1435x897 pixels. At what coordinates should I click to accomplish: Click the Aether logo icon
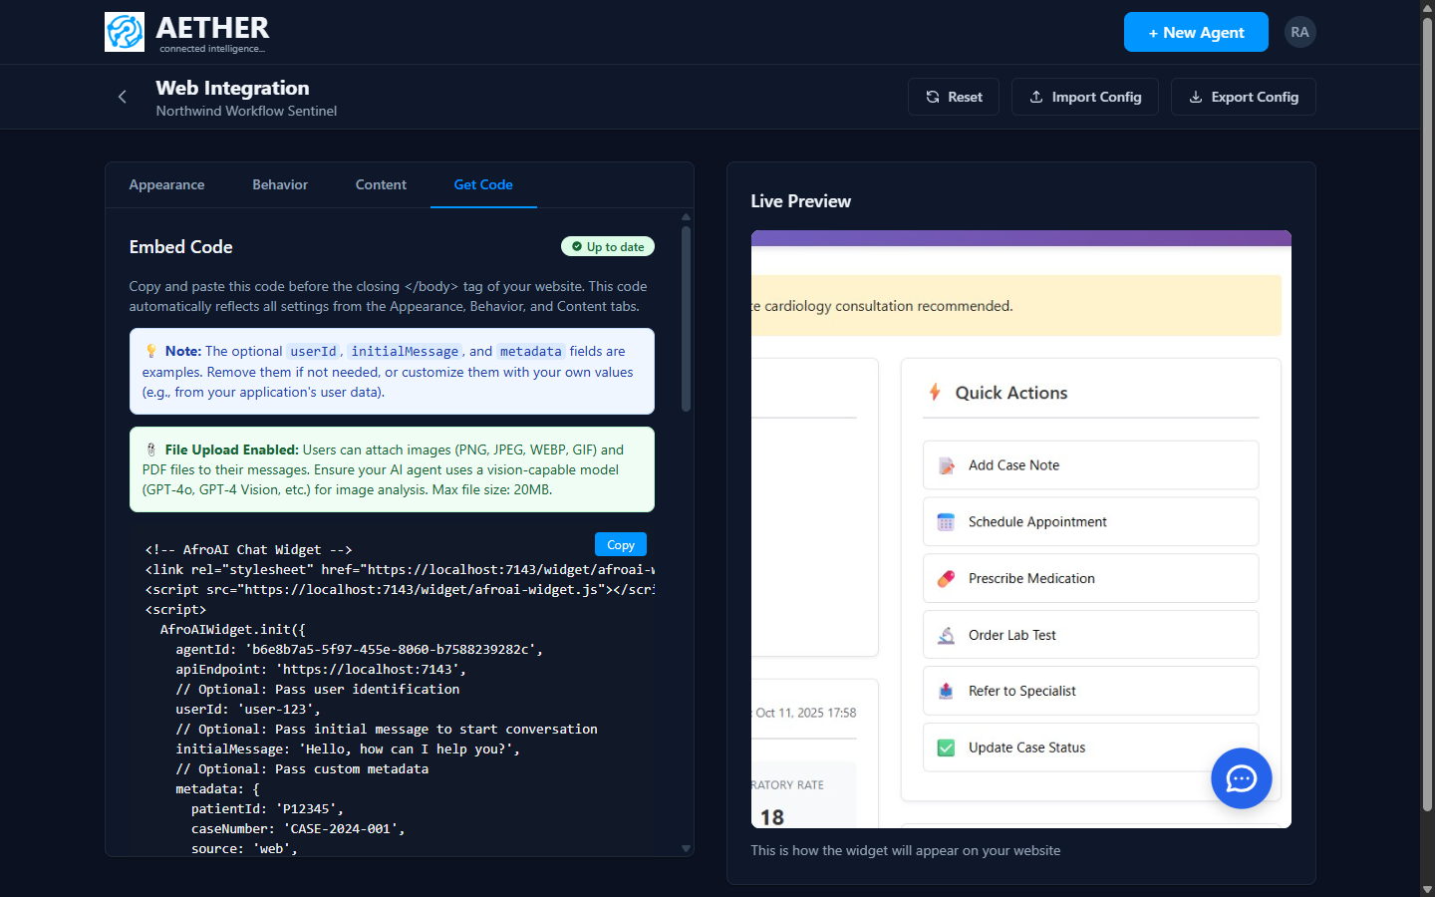pyautogui.click(x=125, y=32)
